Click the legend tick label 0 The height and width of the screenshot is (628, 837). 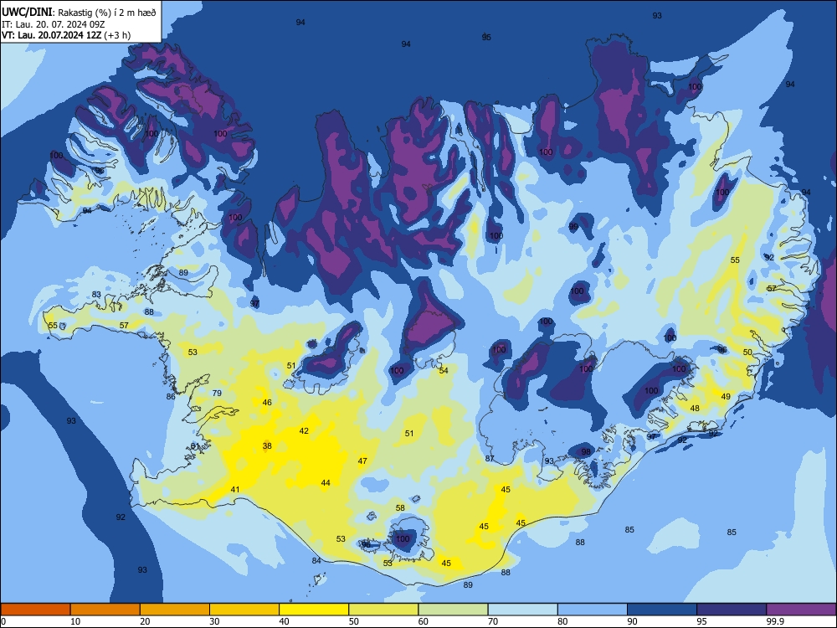[3, 621]
